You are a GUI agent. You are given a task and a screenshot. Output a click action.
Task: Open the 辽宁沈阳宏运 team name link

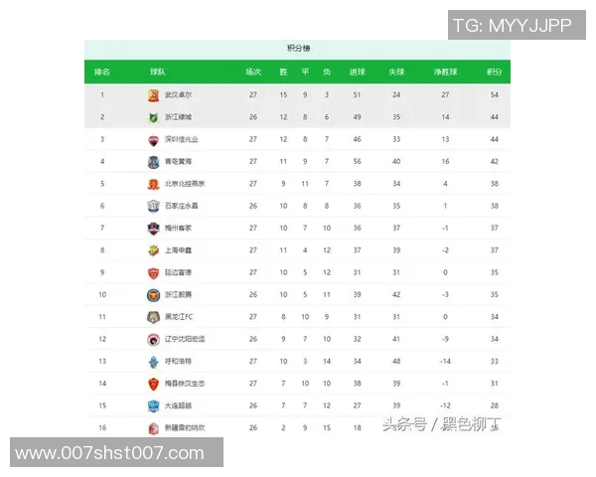(x=185, y=339)
